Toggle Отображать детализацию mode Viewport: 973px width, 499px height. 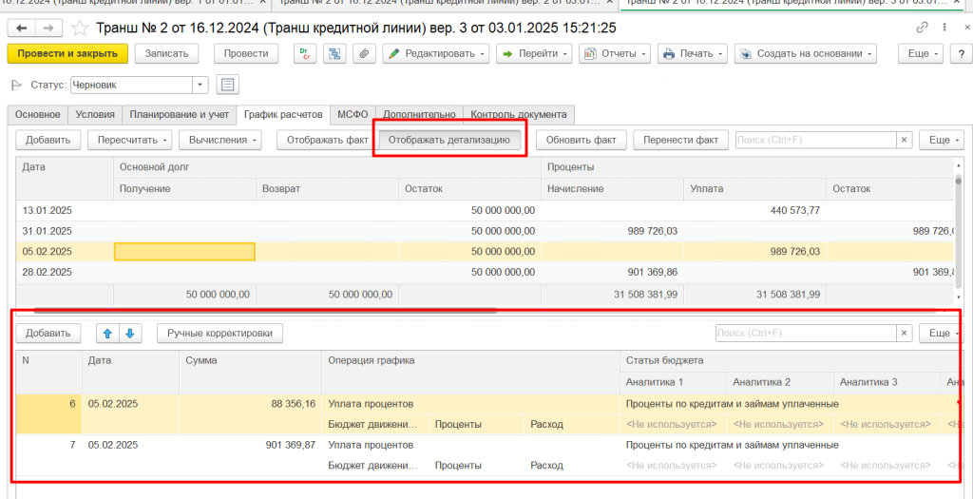coord(449,140)
